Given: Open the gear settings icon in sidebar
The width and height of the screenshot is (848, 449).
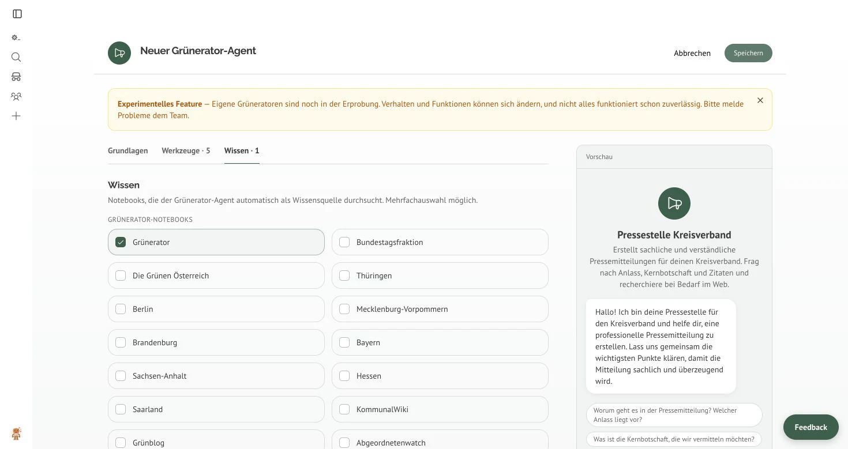Looking at the screenshot, I should [x=16, y=37].
